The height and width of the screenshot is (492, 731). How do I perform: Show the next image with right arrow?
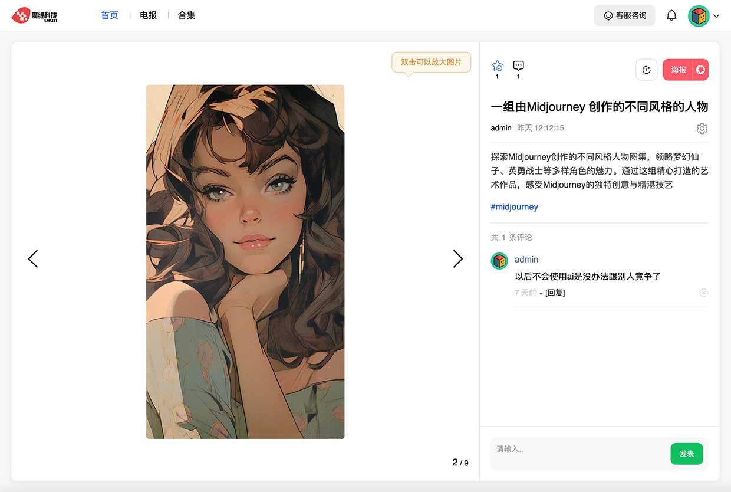point(457,258)
